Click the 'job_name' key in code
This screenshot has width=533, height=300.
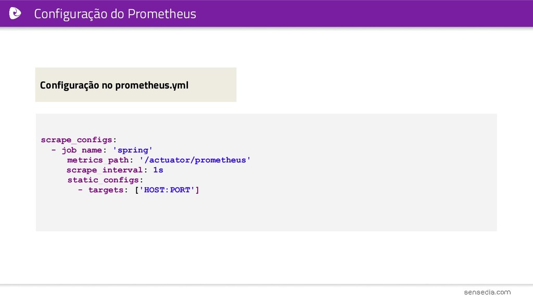coord(82,150)
